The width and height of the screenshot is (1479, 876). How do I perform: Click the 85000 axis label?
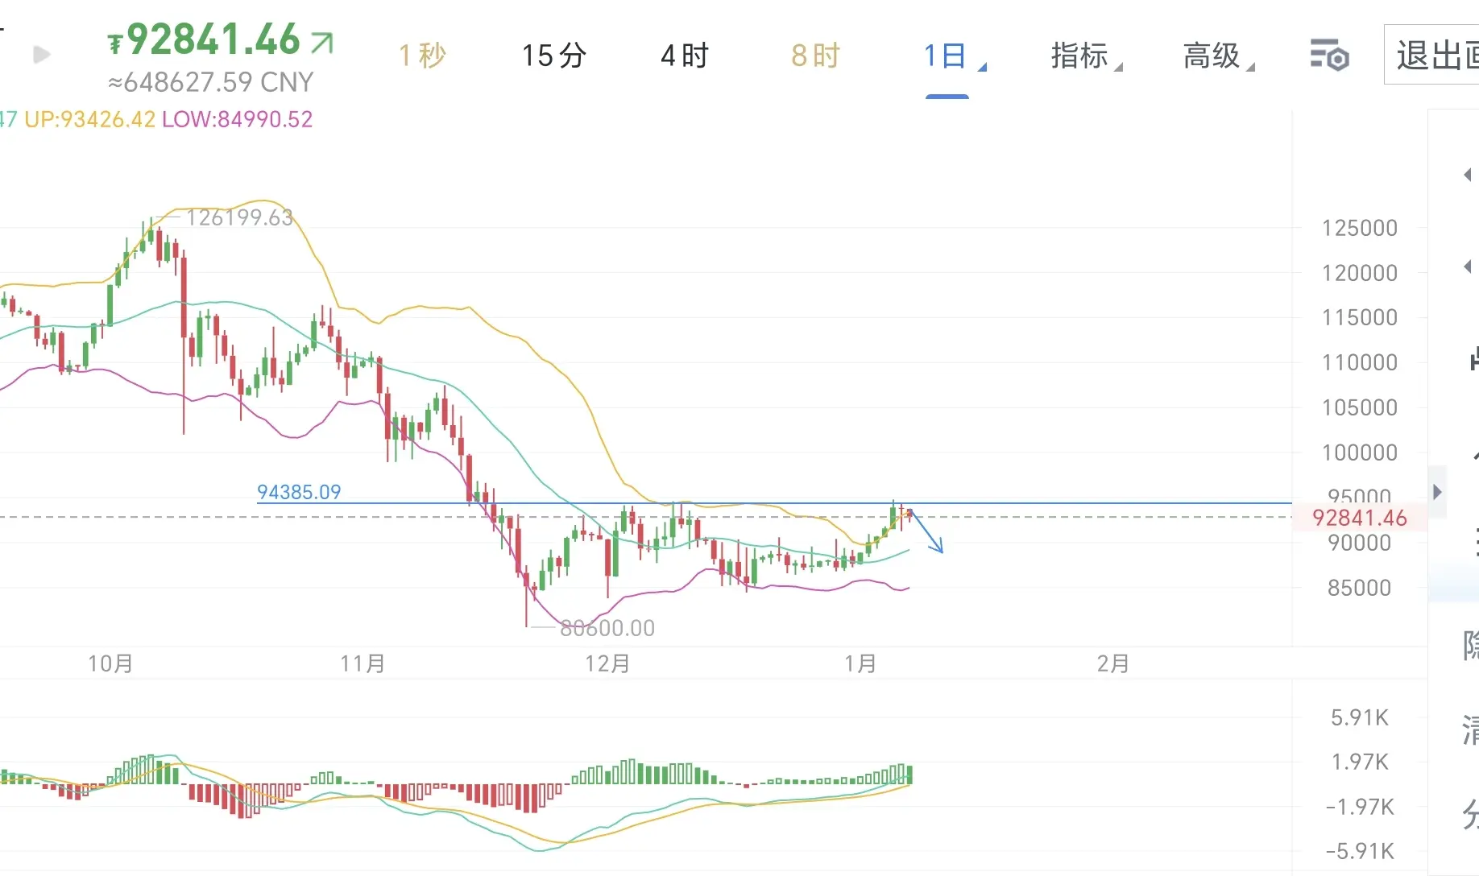(x=1360, y=588)
